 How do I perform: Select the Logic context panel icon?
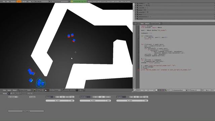click(x=9, y=93)
